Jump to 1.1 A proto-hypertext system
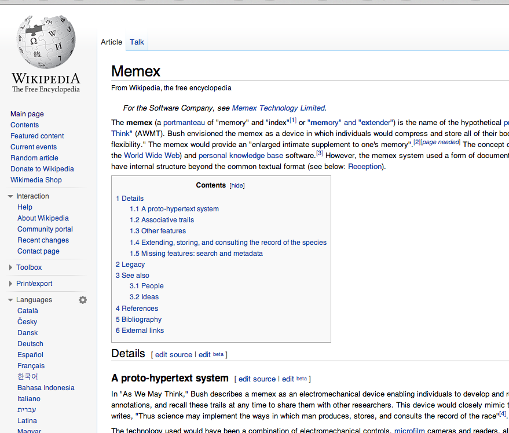509x433 pixels. (174, 209)
